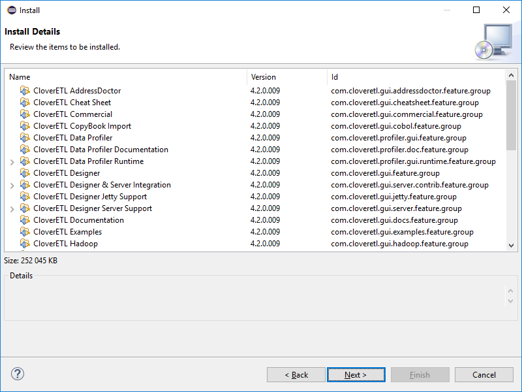Select CloverETL Data Profiler Runtime row
Screen dimensions: 522x392
(x=255, y=161)
